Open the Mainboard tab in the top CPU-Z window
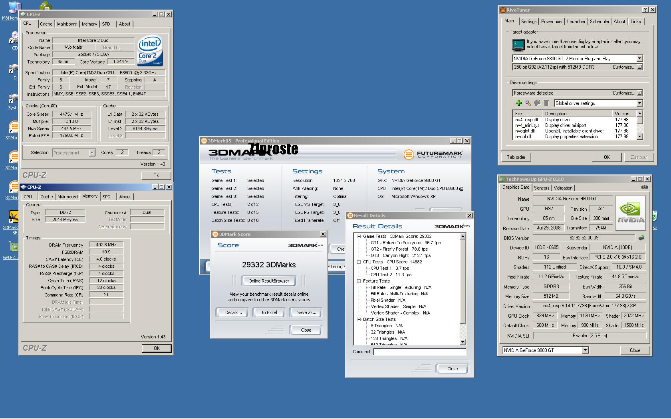The height and width of the screenshot is (419, 671). tap(67, 24)
